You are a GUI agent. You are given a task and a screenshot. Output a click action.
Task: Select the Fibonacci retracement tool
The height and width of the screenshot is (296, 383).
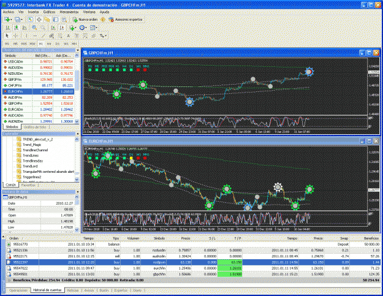click(60, 36)
